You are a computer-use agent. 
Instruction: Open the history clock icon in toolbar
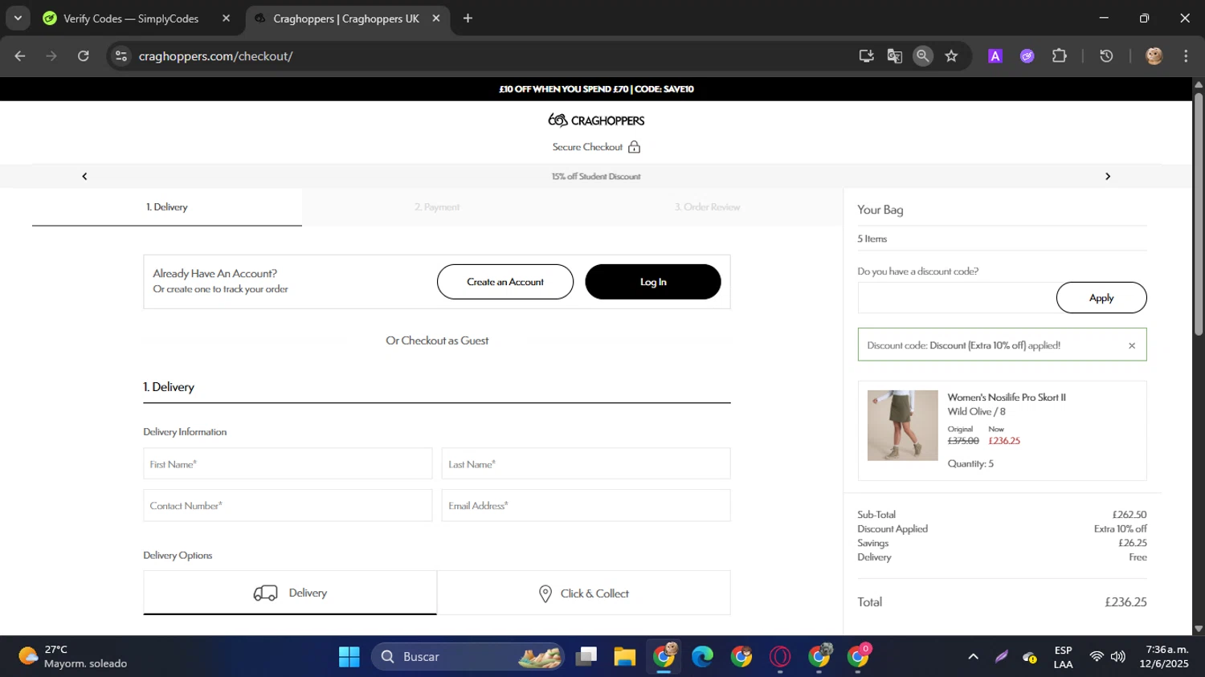point(1106,56)
